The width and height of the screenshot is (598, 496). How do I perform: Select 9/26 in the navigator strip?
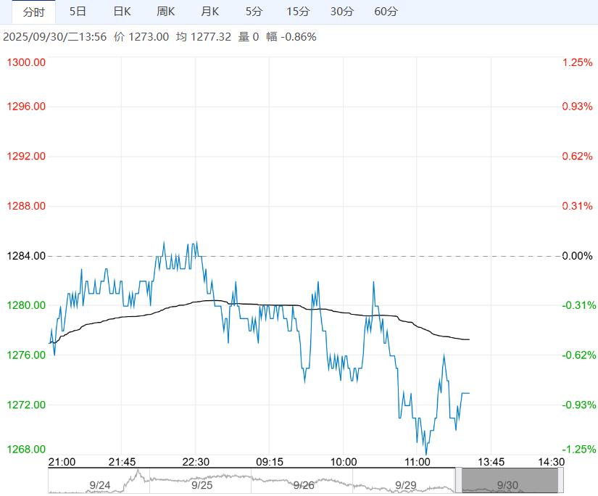pos(304,485)
